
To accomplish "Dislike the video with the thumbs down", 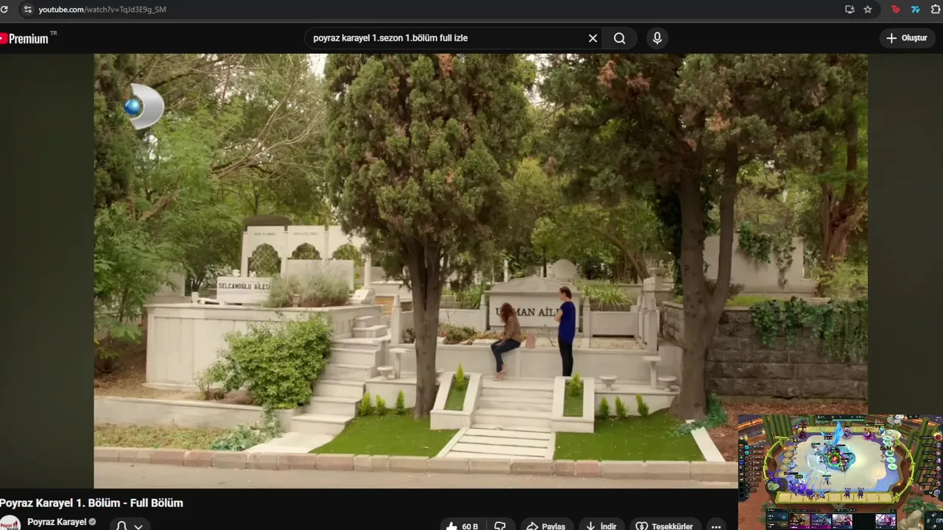I will tap(500, 526).
